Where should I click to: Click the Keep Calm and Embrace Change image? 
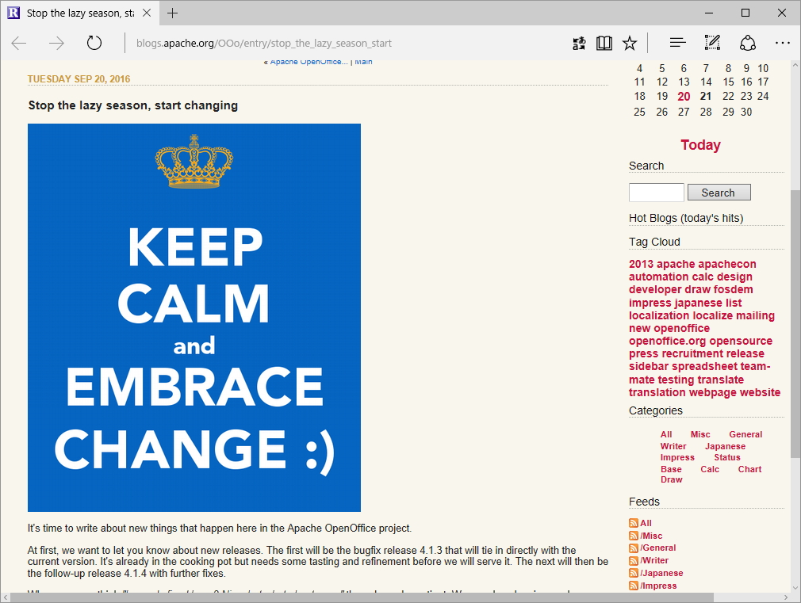click(x=194, y=318)
